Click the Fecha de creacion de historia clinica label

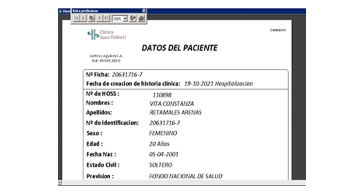[133, 83]
